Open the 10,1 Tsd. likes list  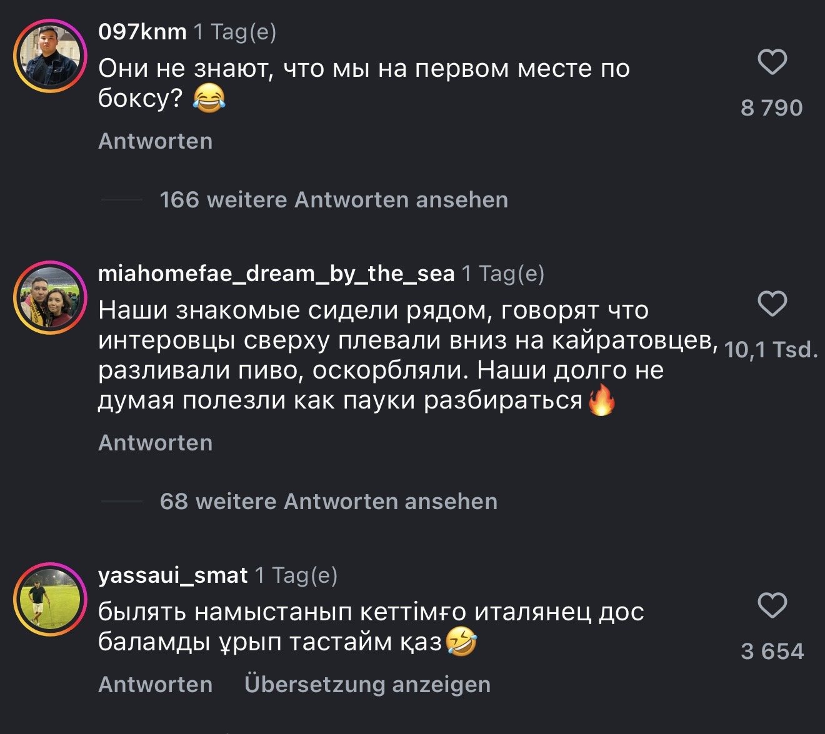pos(772,350)
